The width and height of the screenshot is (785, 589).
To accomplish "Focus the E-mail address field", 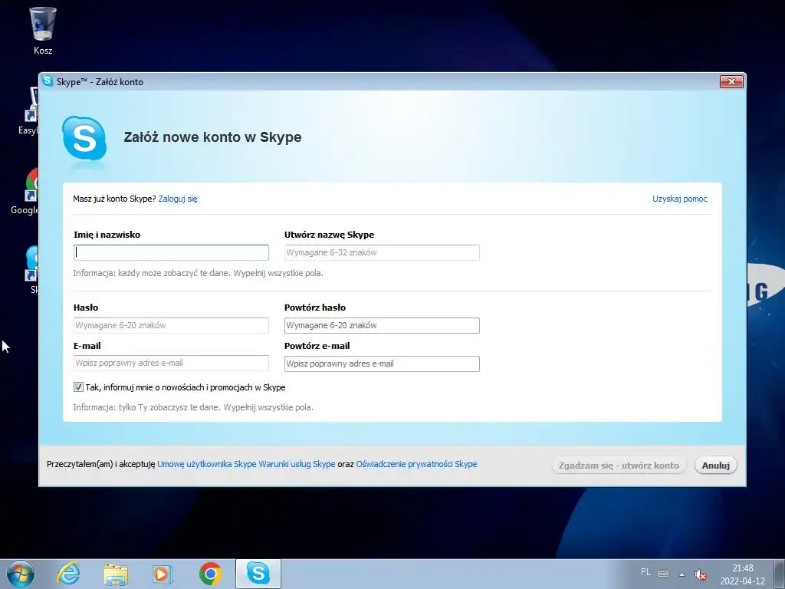I will click(171, 363).
